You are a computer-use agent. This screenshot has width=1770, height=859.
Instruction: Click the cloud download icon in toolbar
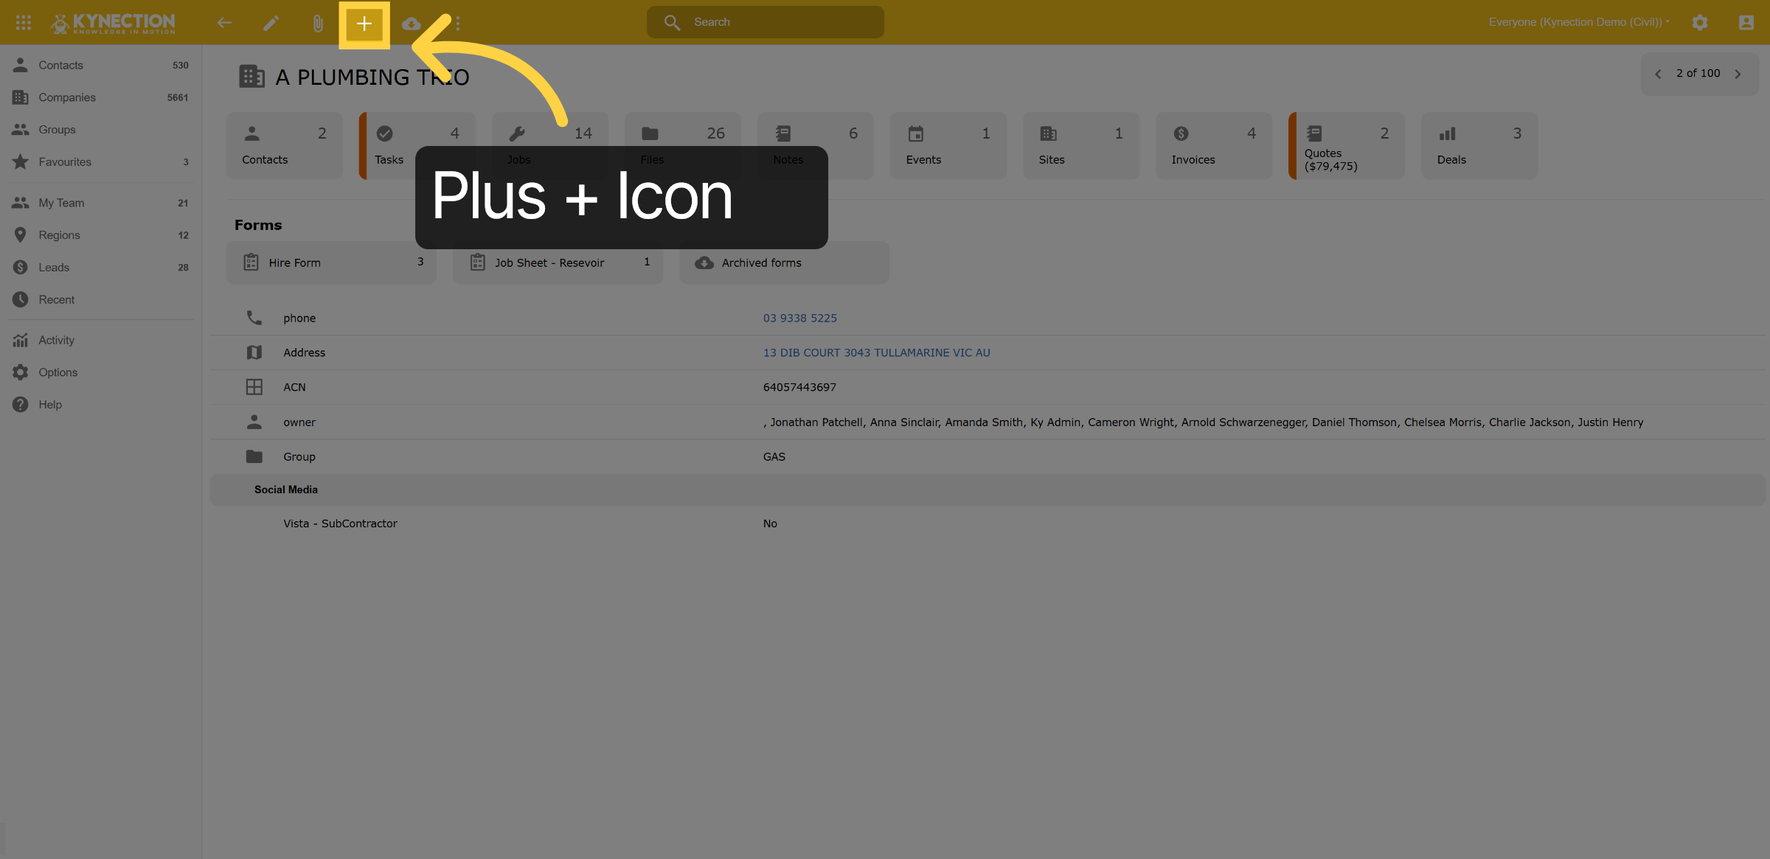point(412,24)
